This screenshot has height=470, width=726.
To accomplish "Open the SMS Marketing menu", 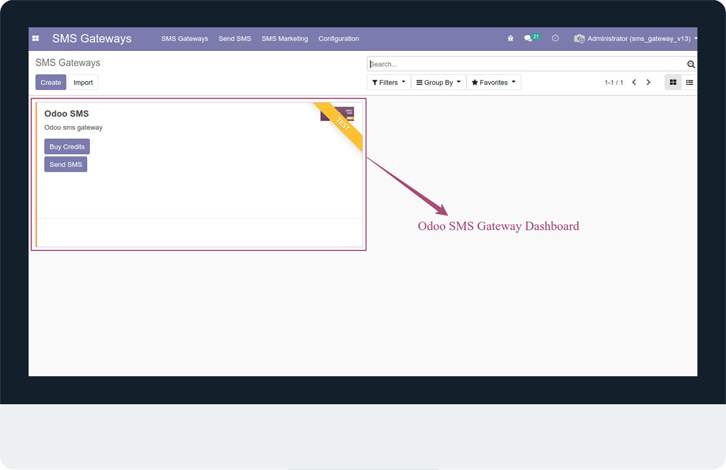I will click(285, 39).
